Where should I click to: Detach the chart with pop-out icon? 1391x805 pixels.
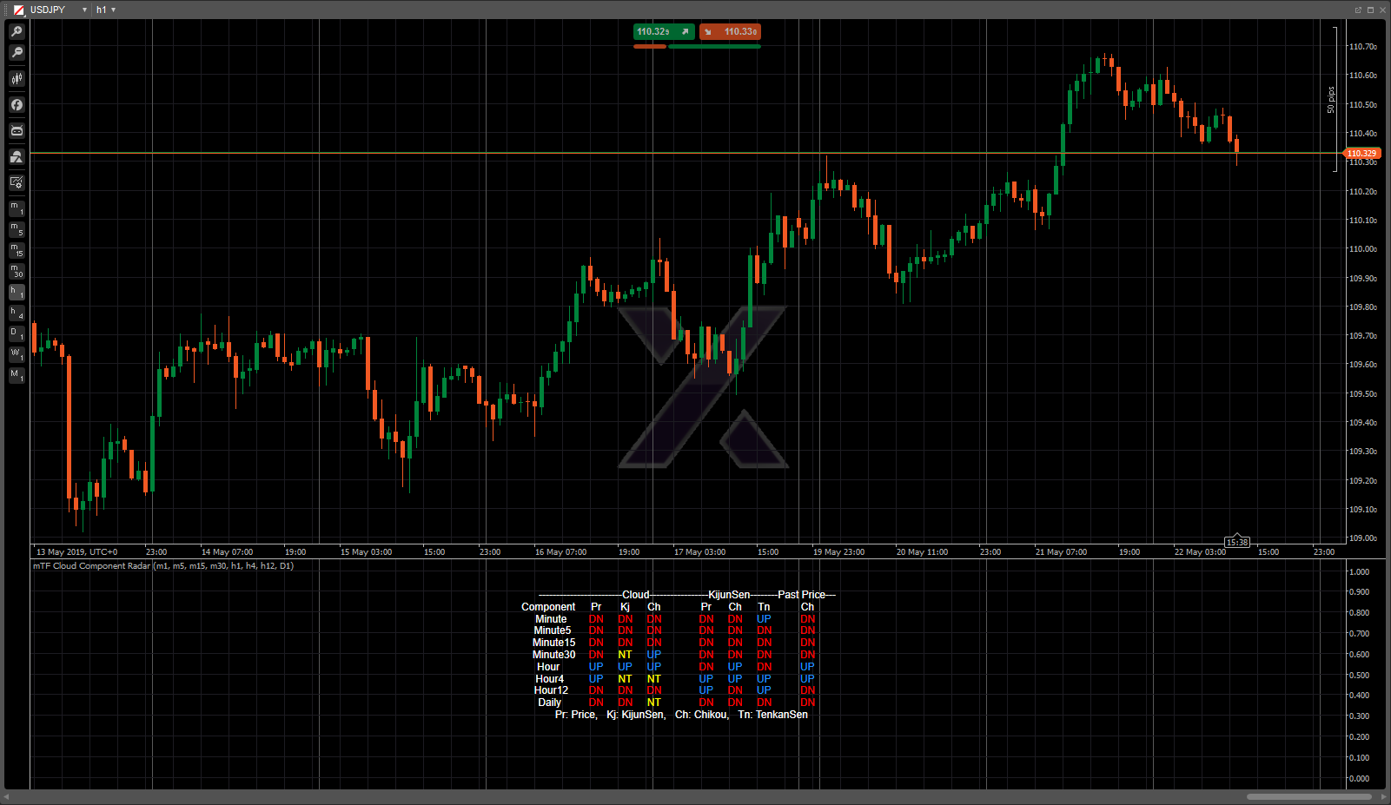pyautogui.click(x=1358, y=10)
